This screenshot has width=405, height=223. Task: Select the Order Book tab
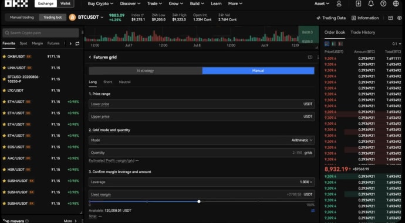pos(335,32)
